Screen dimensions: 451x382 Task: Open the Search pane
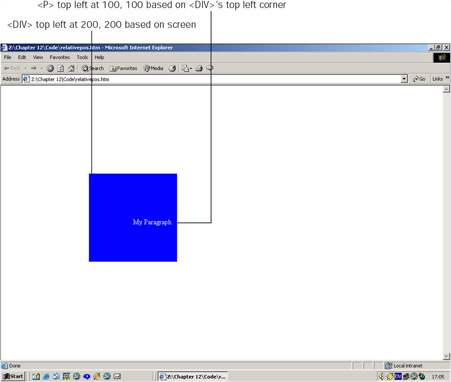pos(92,69)
